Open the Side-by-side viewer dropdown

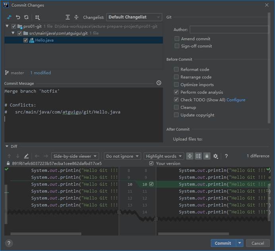click(75, 156)
